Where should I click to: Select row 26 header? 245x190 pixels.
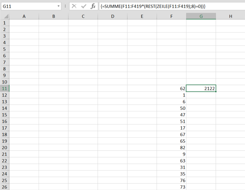pos(4,187)
